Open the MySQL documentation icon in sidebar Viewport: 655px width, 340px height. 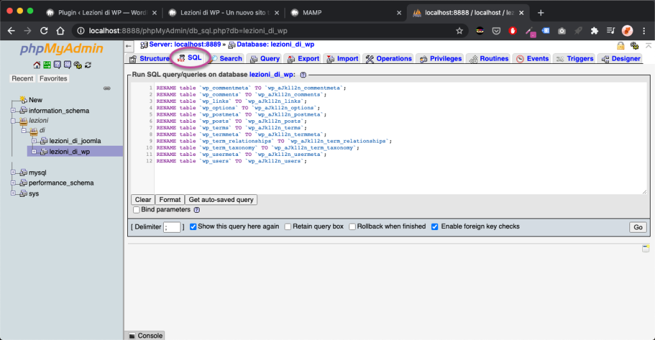tap(67, 65)
